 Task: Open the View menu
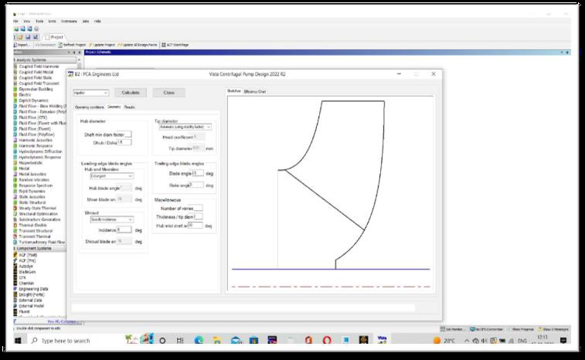tap(27, 22)
